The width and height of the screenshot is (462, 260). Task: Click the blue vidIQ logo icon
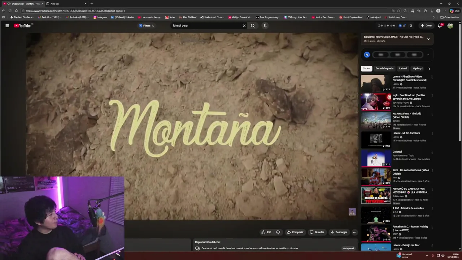click(367, 55)
